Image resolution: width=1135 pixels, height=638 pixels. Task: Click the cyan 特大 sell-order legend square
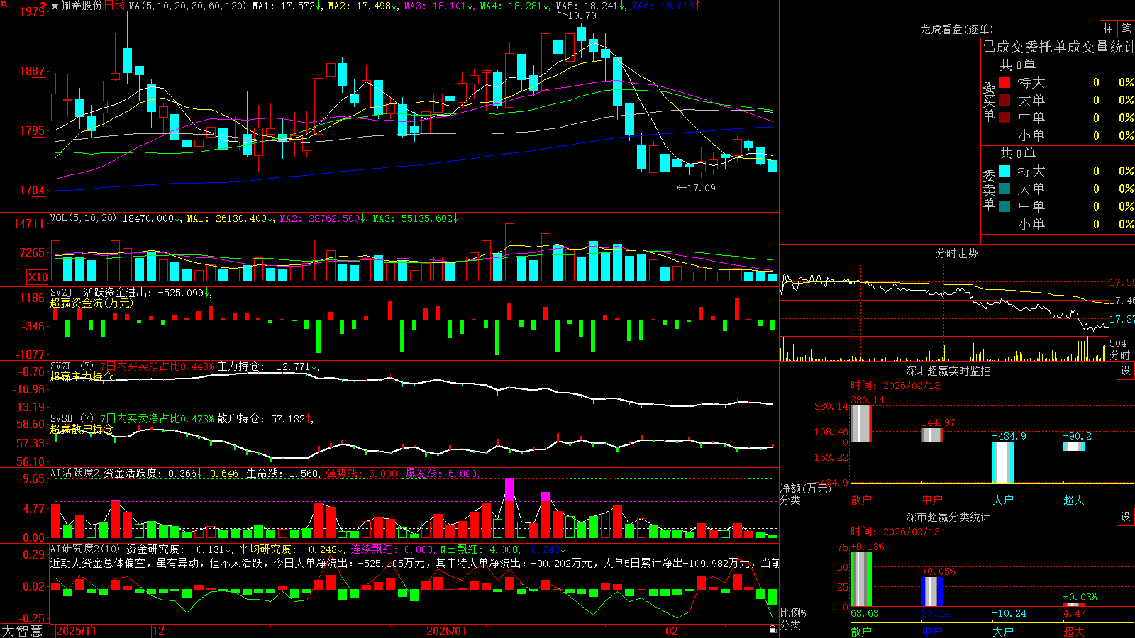point(1004,171)
